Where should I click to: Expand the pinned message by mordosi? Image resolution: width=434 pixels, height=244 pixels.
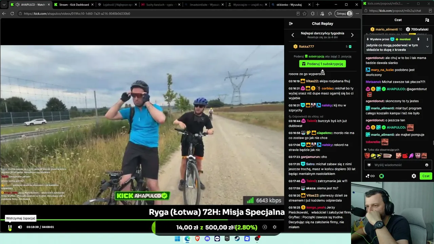[x=427, y=46]
